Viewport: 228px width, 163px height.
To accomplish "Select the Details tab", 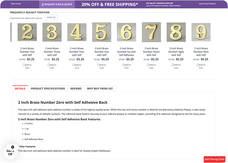I will 20,88.
